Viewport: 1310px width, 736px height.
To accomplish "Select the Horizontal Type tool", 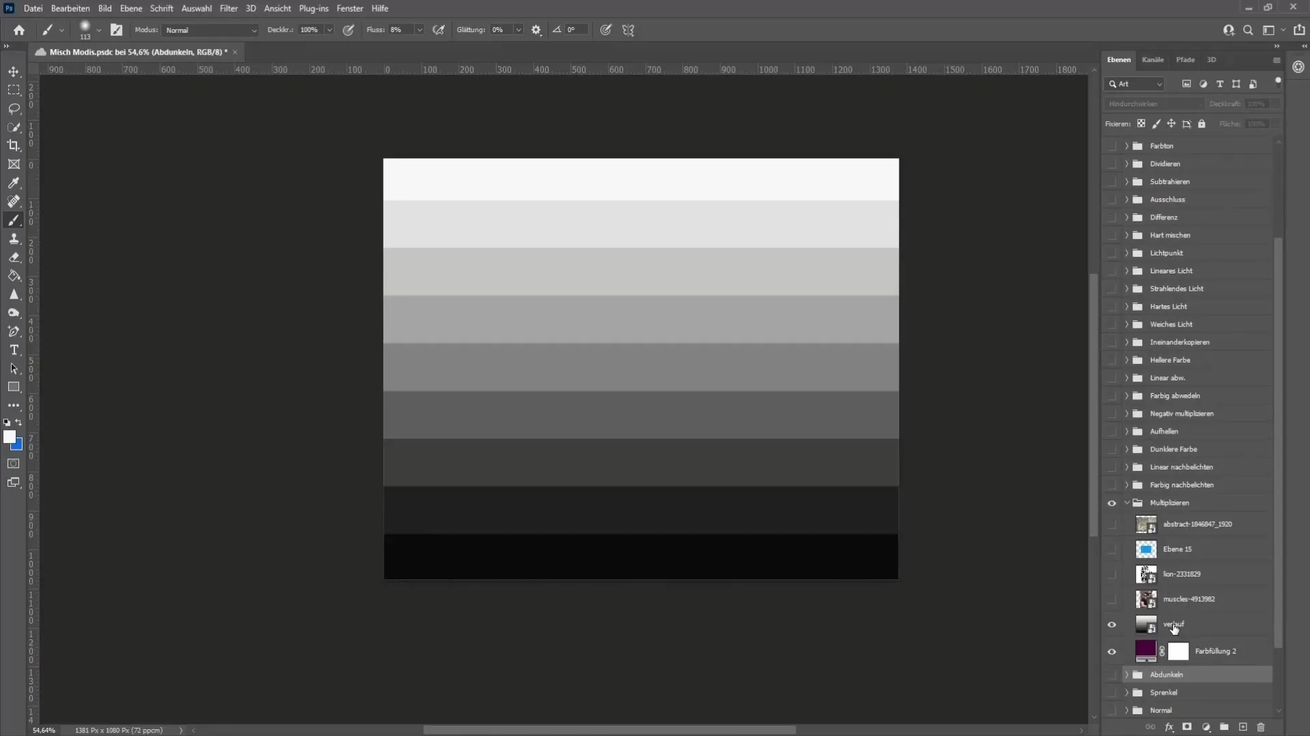I will coord(14,350).
